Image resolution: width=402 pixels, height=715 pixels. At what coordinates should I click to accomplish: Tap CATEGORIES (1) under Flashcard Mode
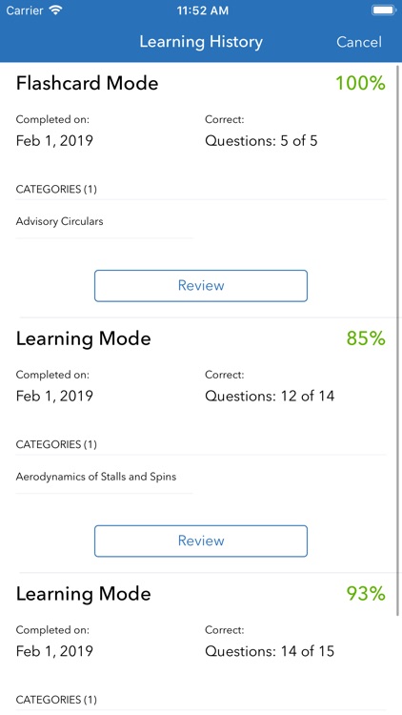(56, 190)
